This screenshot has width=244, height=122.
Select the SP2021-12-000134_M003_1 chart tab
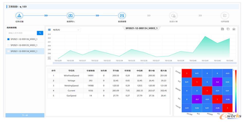pyautogui.click(x=141, y=28)
